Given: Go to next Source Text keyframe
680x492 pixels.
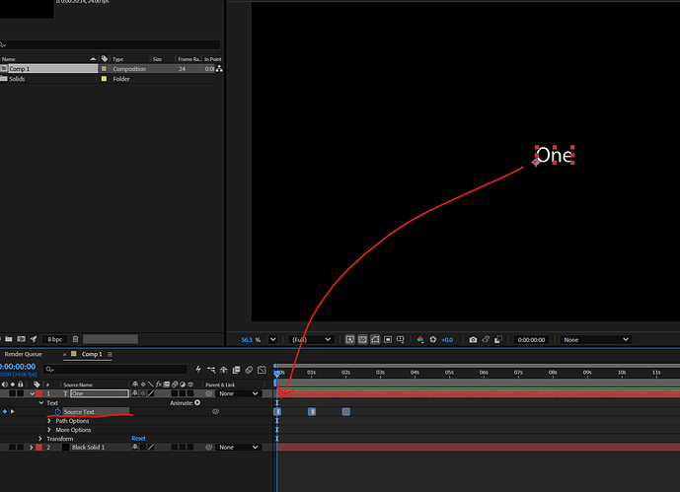Looking at the screenshot, I should (x=13, y=411).
